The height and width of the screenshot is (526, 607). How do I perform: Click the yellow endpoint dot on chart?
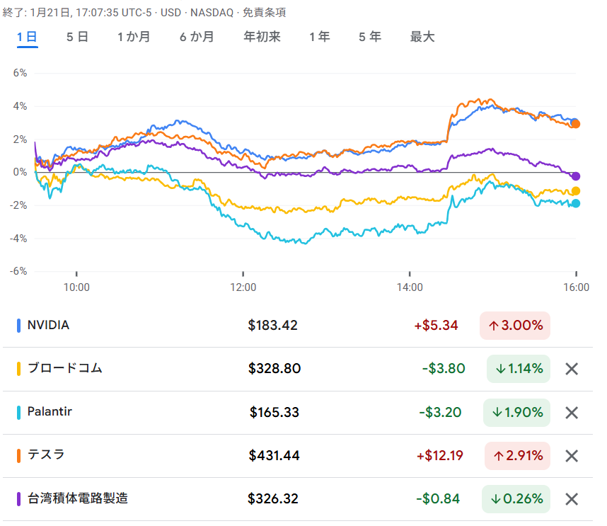click(576, 191)
